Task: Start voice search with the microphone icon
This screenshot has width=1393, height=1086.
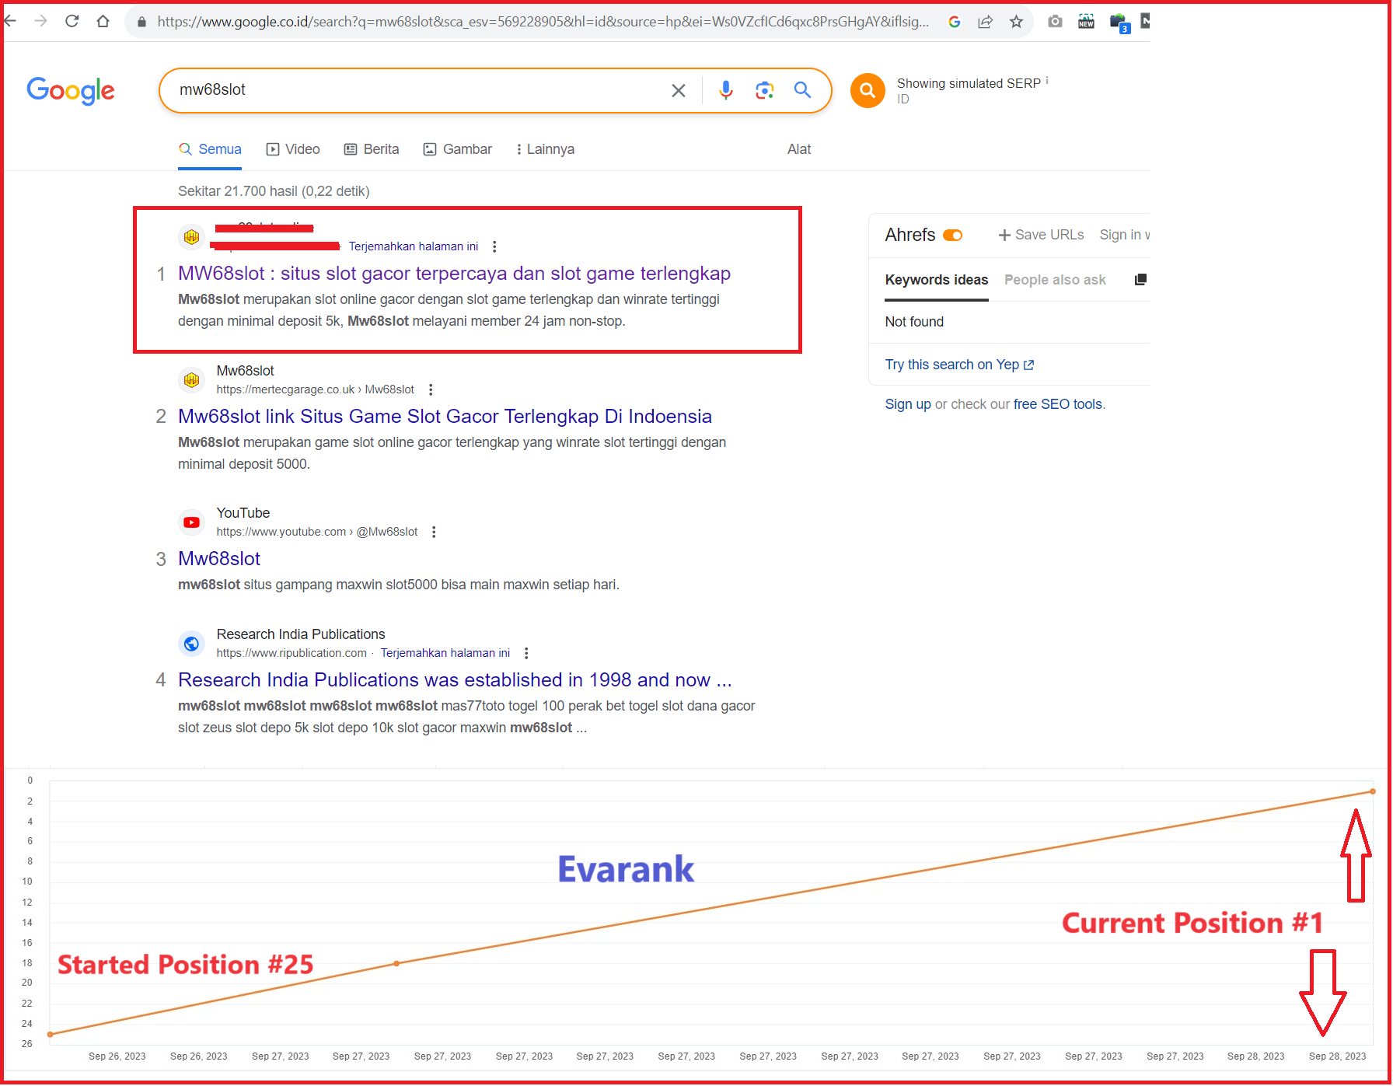Action: pos(726,91)
